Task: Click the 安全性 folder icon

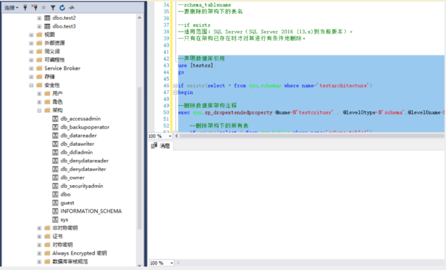Action: click(x=39, y=85)
